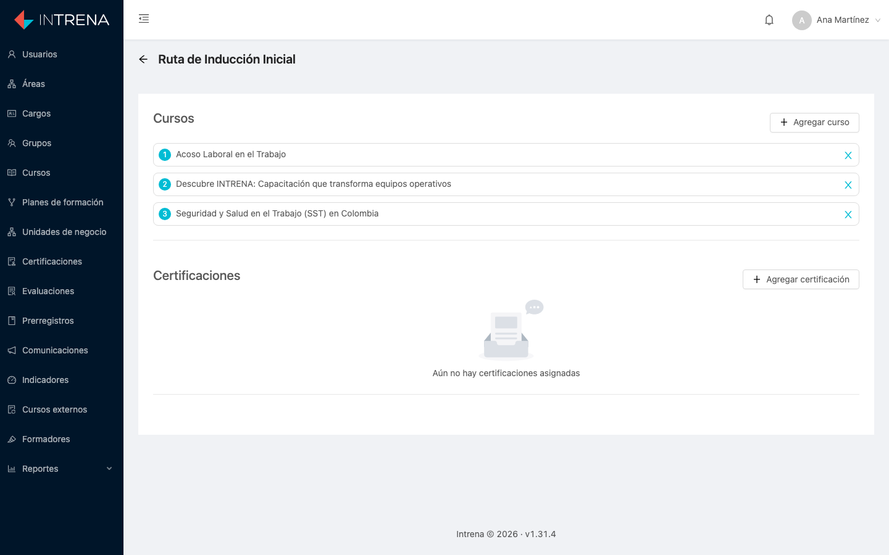
Task: Click the INTRENA logo
Action: (62, 20)
